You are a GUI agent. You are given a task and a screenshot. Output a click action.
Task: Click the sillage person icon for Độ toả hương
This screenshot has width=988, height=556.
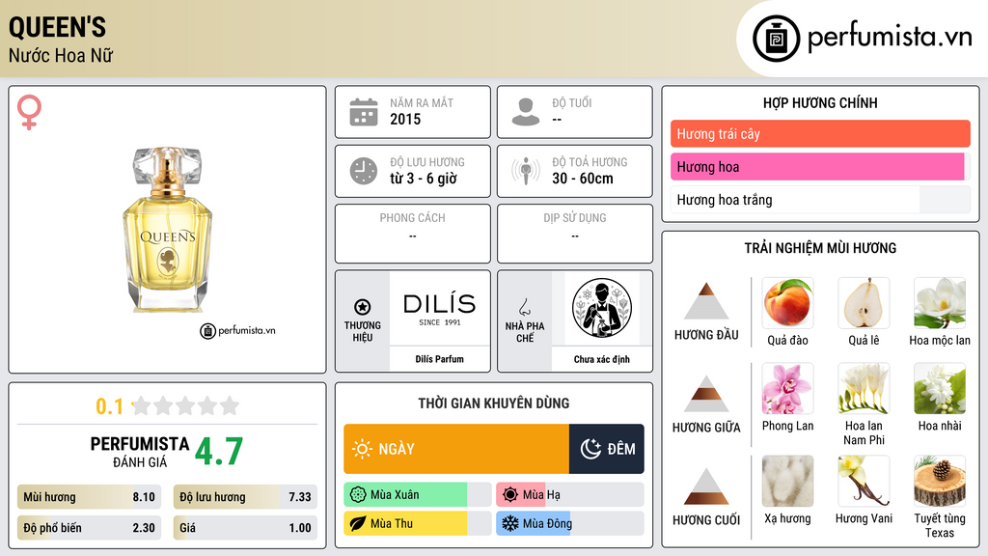526,171
